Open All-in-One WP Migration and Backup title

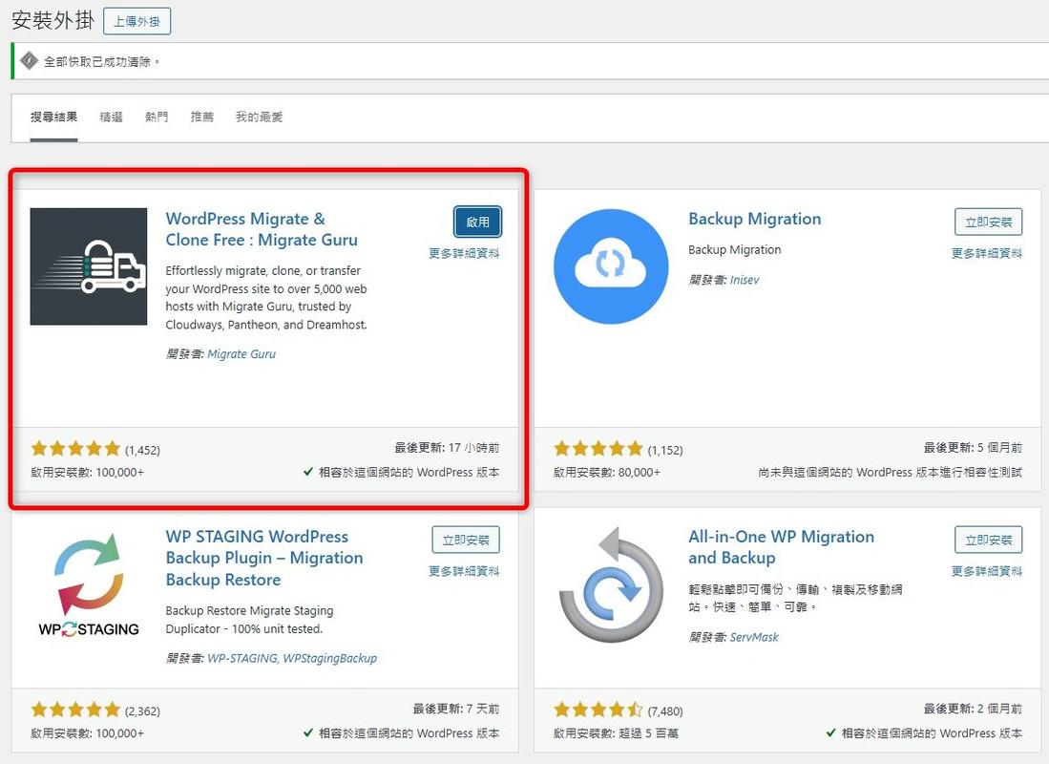tap(782, 547)
